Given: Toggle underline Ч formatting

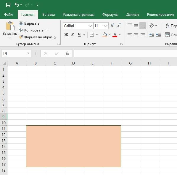Looking at the screenshot, I should point(79,35).
